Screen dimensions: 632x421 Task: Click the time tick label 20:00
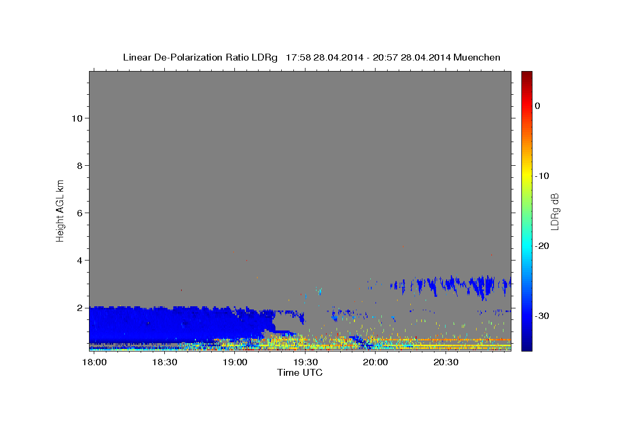tap(376, 363)
